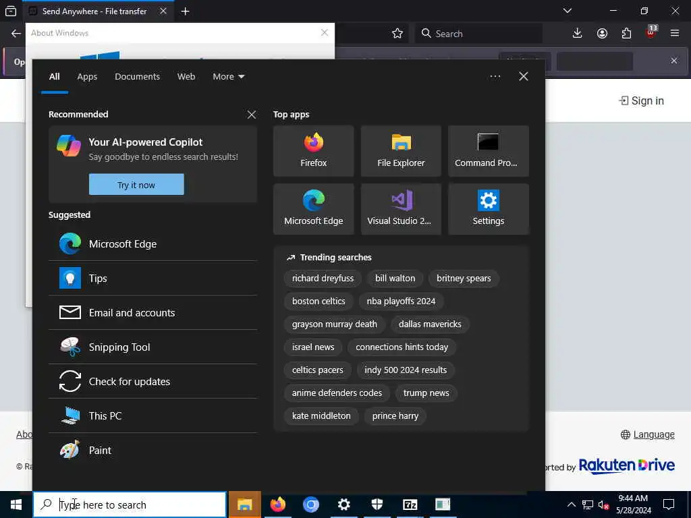Click Sign in link on webpage
The width and height of the screenshot is (691, 518).
pyautogui.click(x=642, y=101)
